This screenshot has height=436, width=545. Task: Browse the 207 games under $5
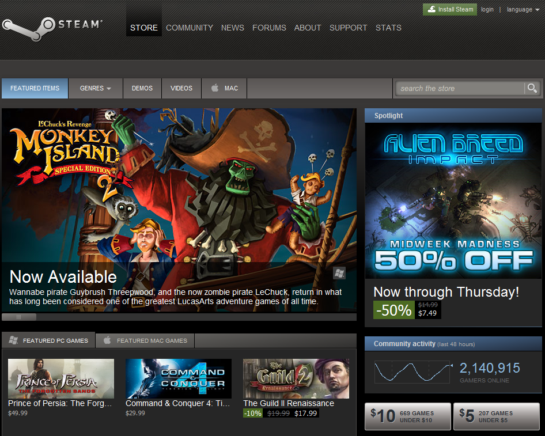497,416
